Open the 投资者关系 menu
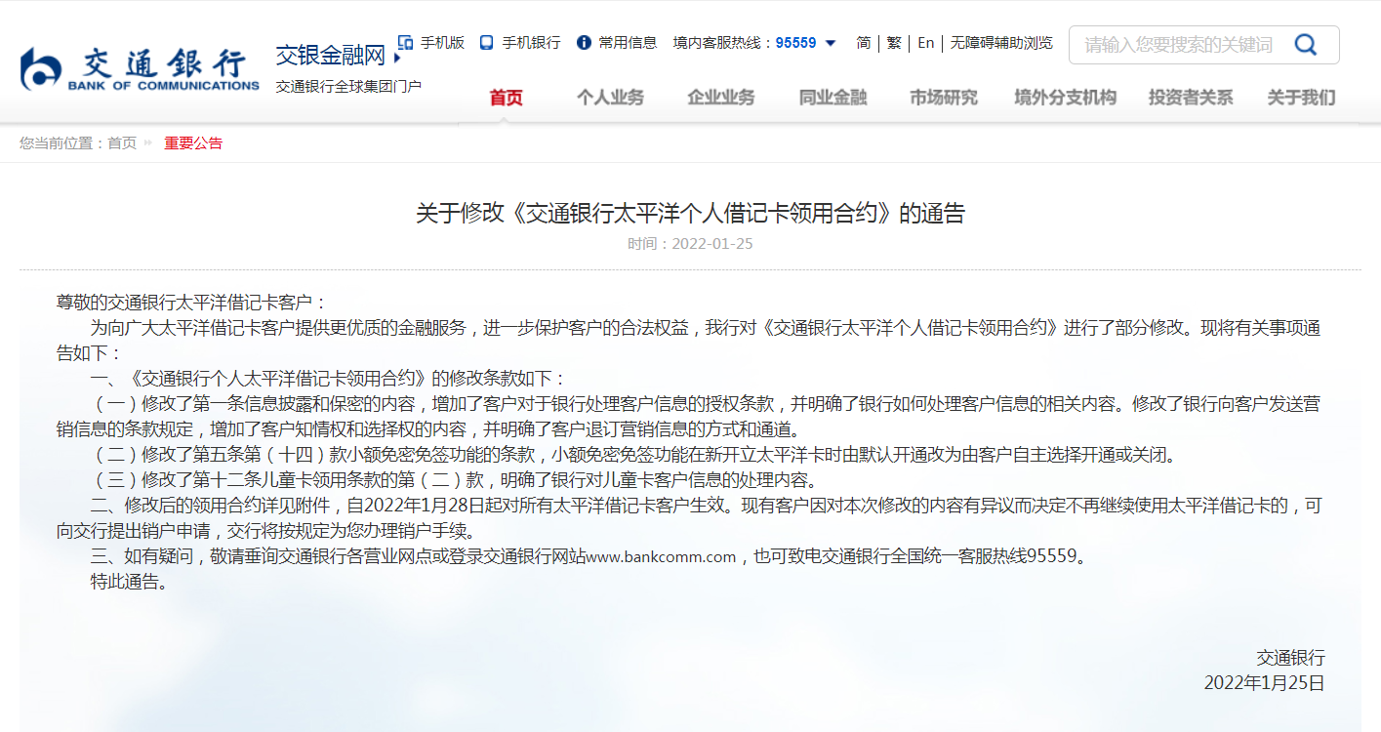Screen dimensions: 1381x732 point(1191,98)
